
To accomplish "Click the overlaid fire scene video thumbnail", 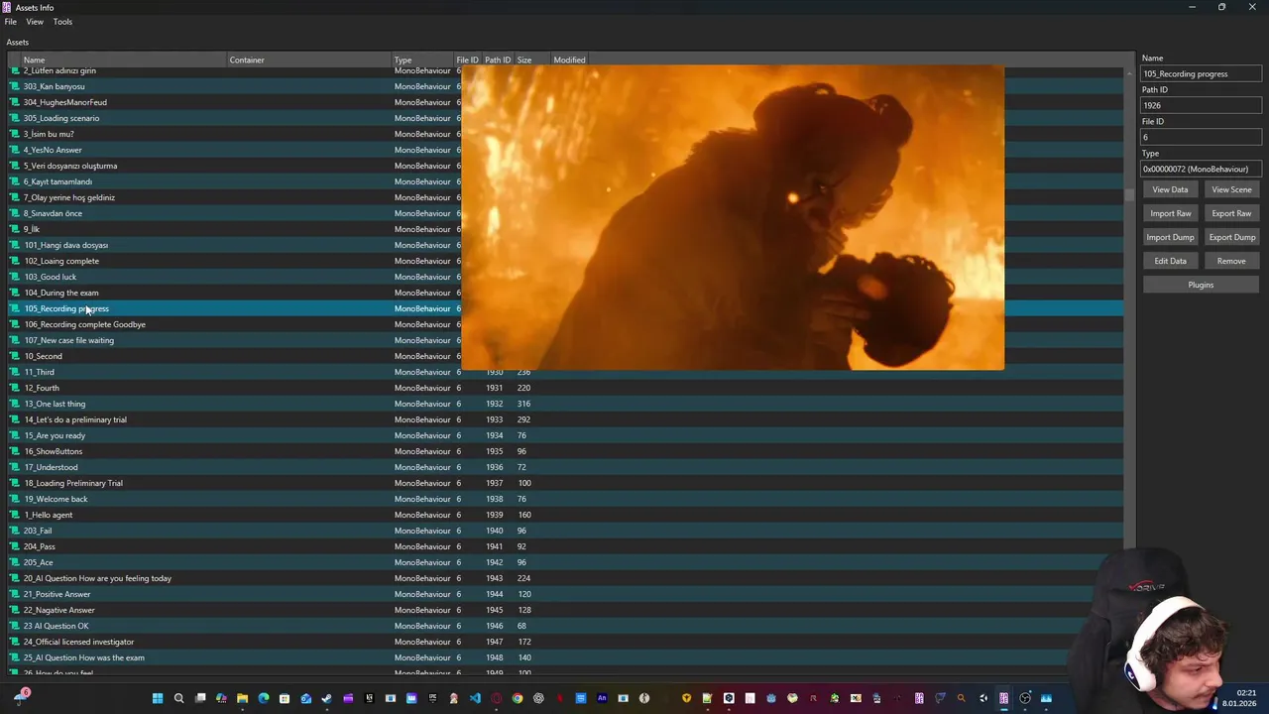I will 733,217.
